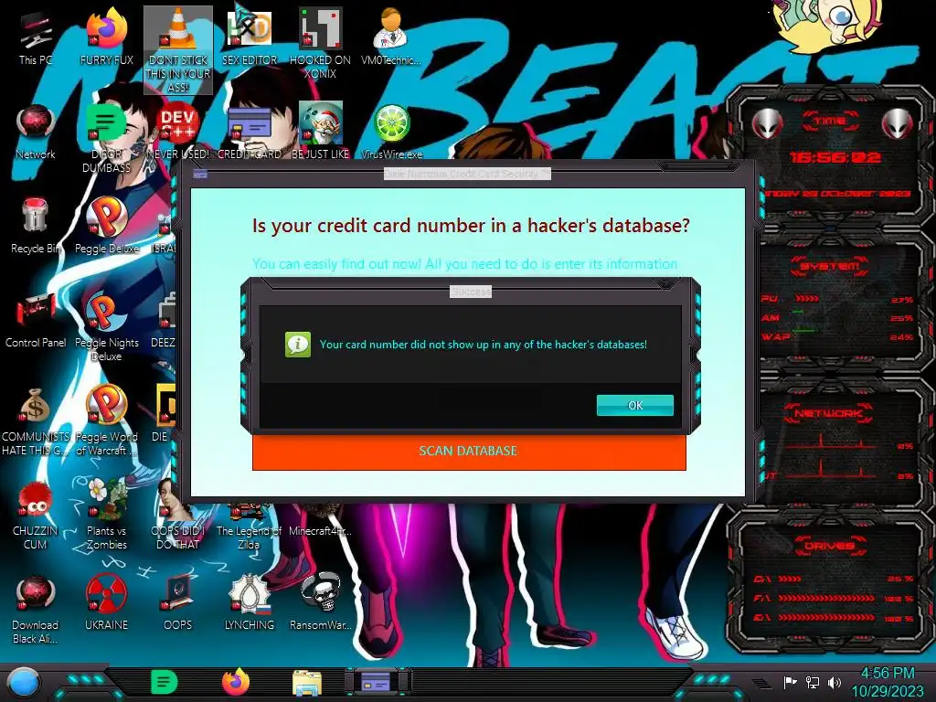Open the Santa BE JUST LIKE icon

[320, 132]
